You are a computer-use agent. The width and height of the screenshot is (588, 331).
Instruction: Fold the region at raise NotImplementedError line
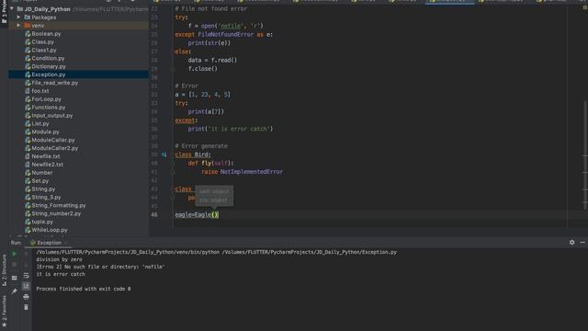pyautogui.click(x=173, y=172)
